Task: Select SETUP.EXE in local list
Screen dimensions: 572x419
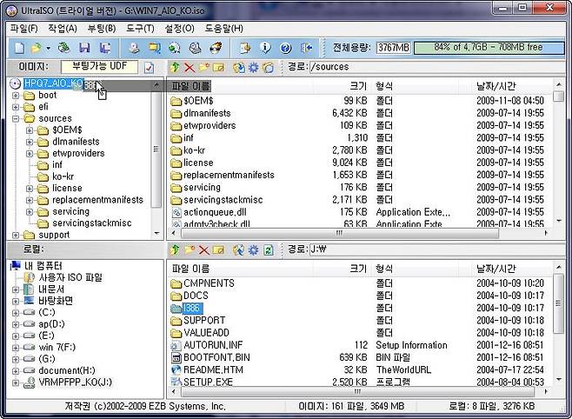Action: (x=202, y=382)
